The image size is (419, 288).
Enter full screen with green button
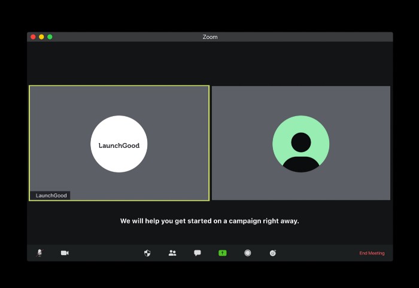coord(50,37)
